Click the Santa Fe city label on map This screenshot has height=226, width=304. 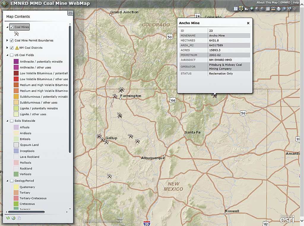(192, 132)
